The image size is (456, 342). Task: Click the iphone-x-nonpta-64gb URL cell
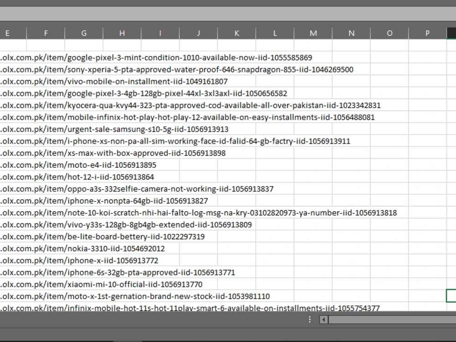pos(104,201)
